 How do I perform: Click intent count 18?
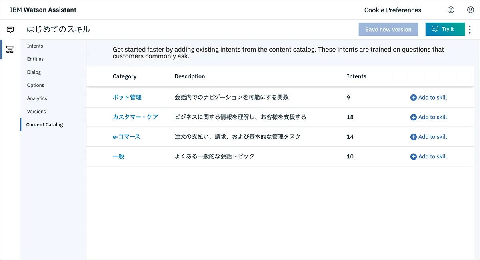pyautogui.click(x=350, y=117)
